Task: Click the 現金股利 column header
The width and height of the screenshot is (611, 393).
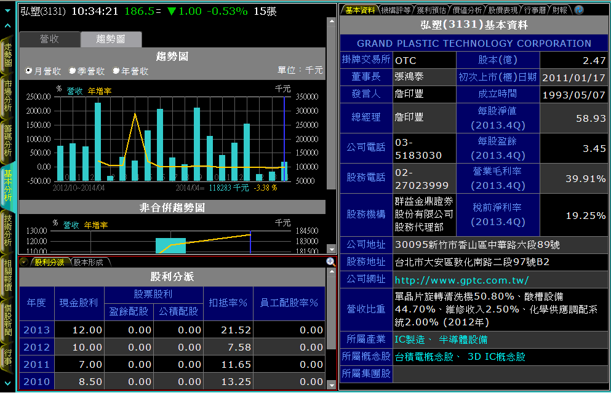Action: coord(79,303)
